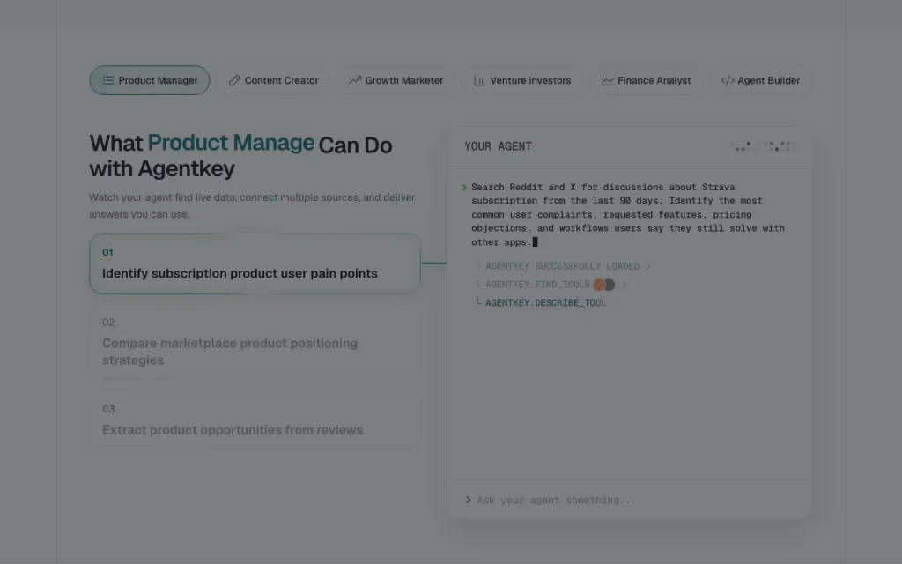Open the Growth Marketer tab
902x564 pixels.
click(396, 80)
